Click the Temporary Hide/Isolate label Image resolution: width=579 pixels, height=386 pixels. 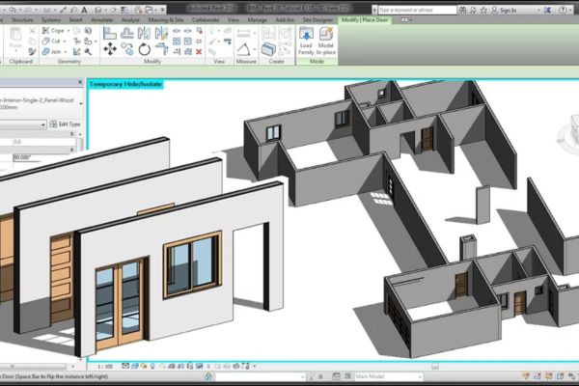pos(125,84)
